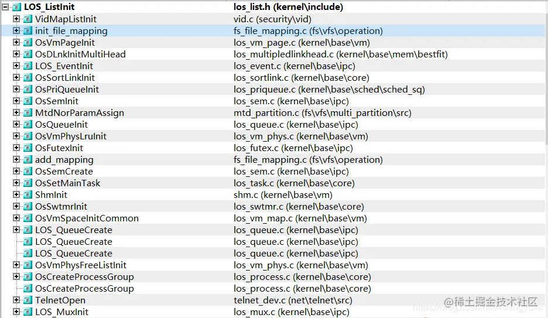Viewport: 548px width, 318px height.
Task: Expand the OsSemCreate node
Action: (x=16, y=171)
